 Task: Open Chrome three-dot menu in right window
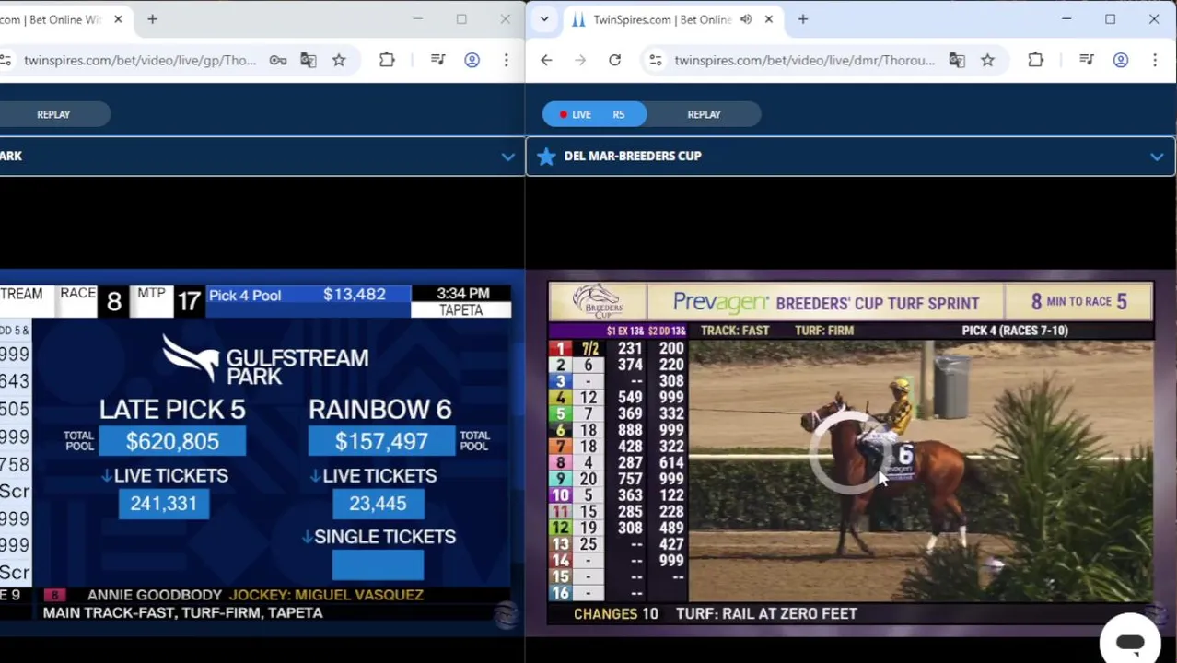pyautogui.click(x=1155, y=60)
